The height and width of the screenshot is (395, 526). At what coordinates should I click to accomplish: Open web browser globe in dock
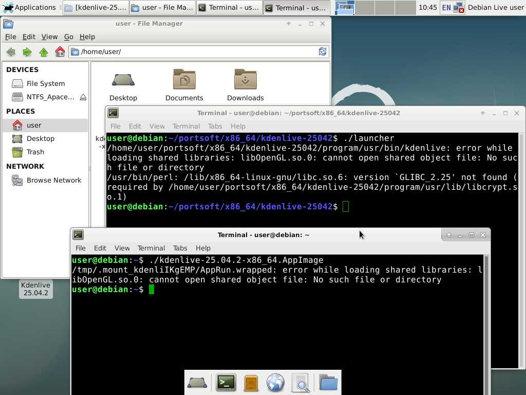[x=275, y=383]
